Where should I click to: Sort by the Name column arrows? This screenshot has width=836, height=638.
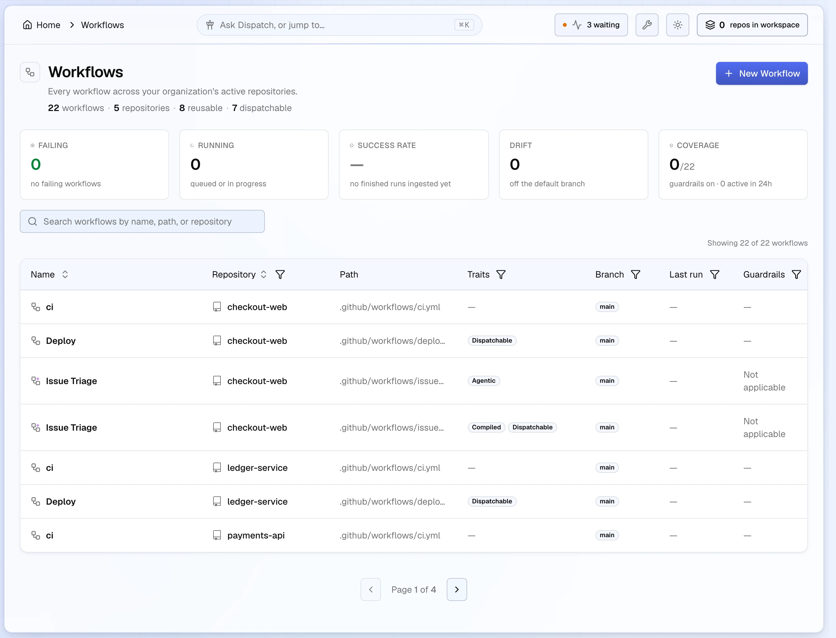point(65,275)
